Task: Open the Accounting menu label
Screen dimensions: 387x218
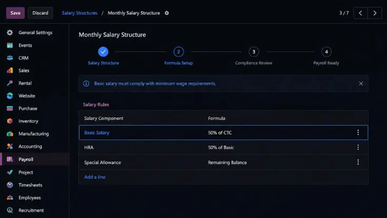Action: 30,147
